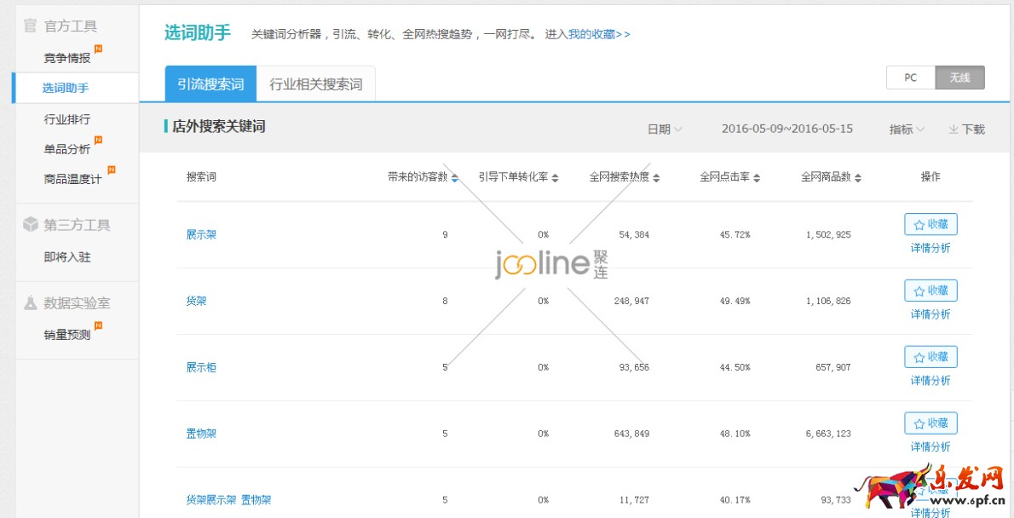Favorite the 置物架 keyword with 收藏

(930, 423)
